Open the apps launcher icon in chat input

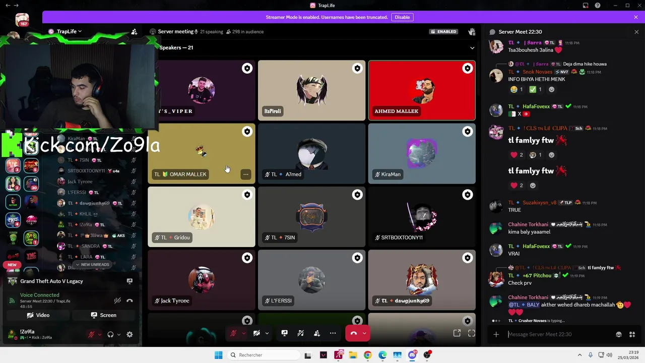coord(632,334)
